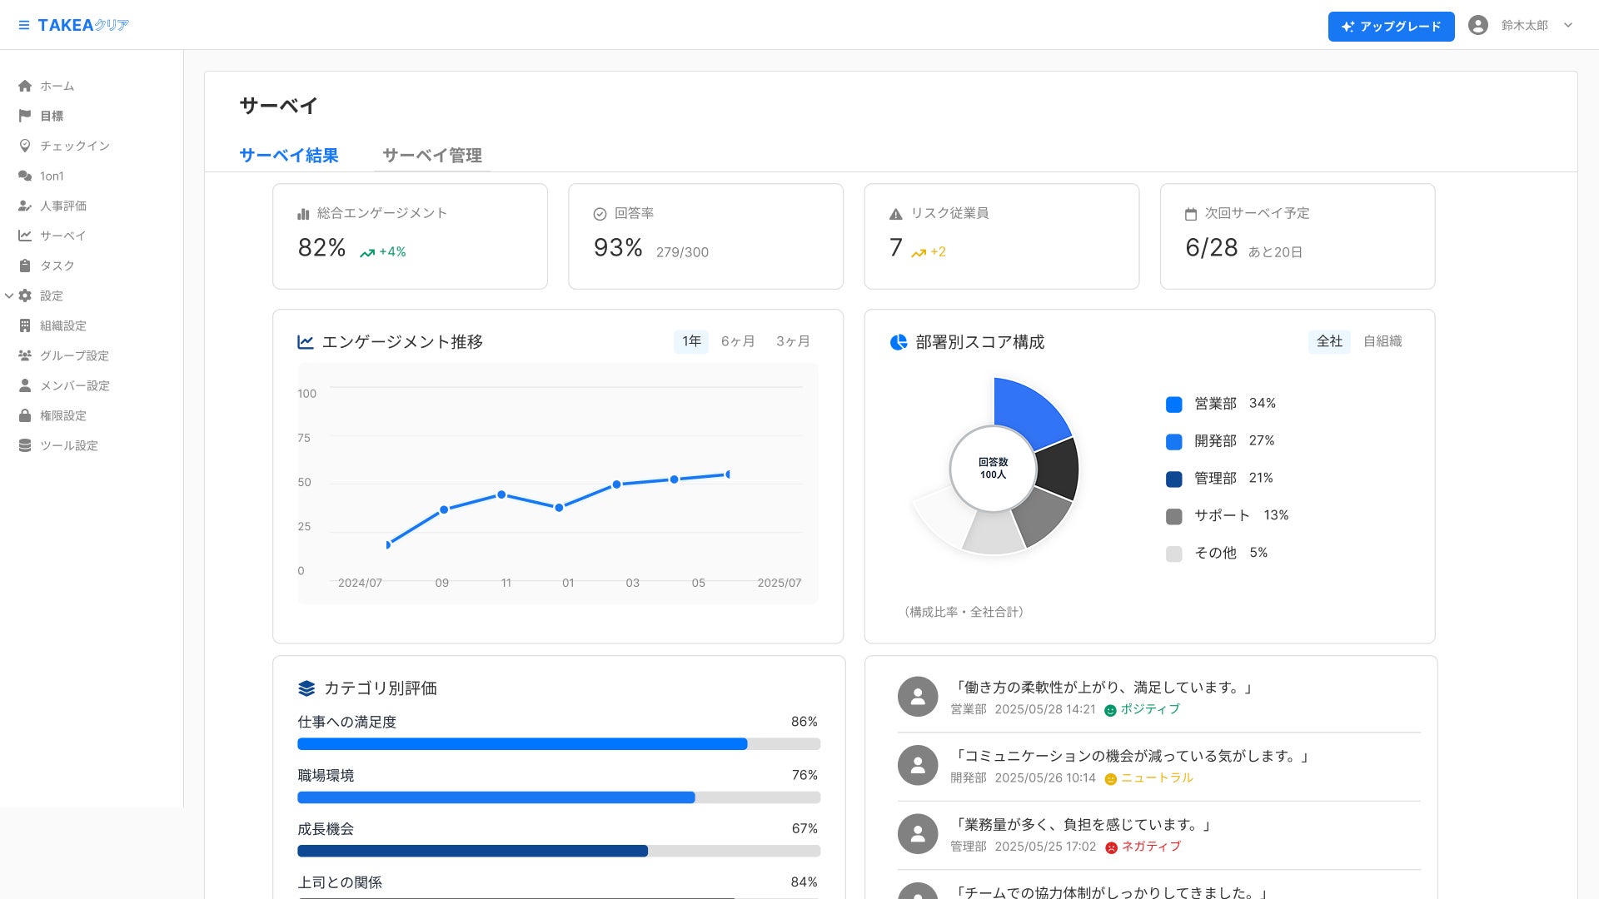1599x899 pixels.
Task: Click the 1on1 chat bubbles icon
Action: (x=25, y=176)
